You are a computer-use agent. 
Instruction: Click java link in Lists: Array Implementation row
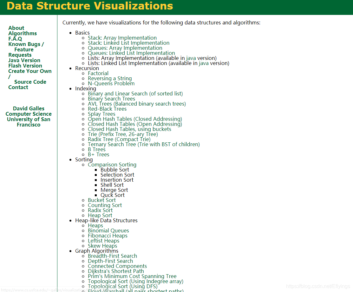pyautogui.click(x=191, y=58)
